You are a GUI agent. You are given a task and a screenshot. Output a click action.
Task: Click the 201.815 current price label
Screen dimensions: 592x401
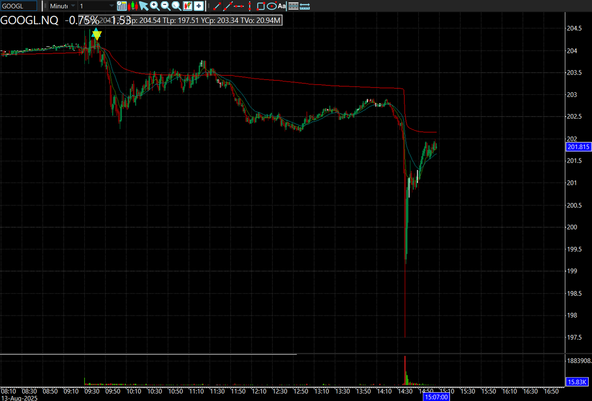(x=578, y=147)
